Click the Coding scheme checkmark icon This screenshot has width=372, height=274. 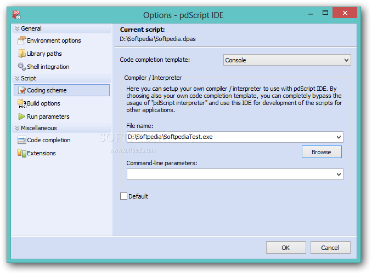coord(22,90)
